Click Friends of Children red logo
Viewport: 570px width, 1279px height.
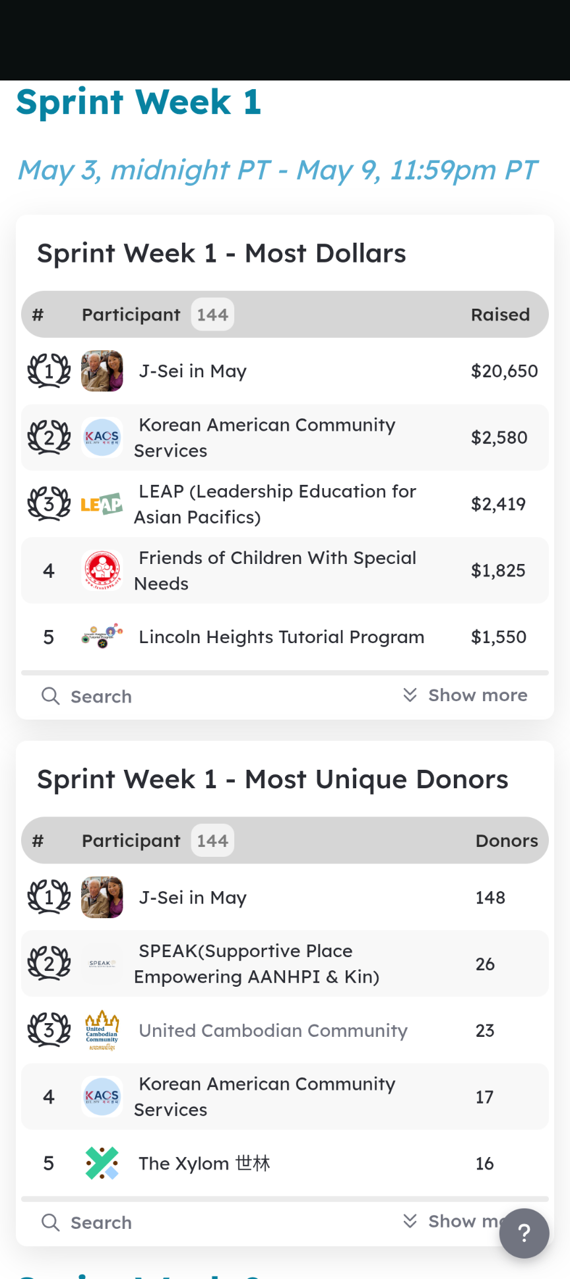pos(102,571)
